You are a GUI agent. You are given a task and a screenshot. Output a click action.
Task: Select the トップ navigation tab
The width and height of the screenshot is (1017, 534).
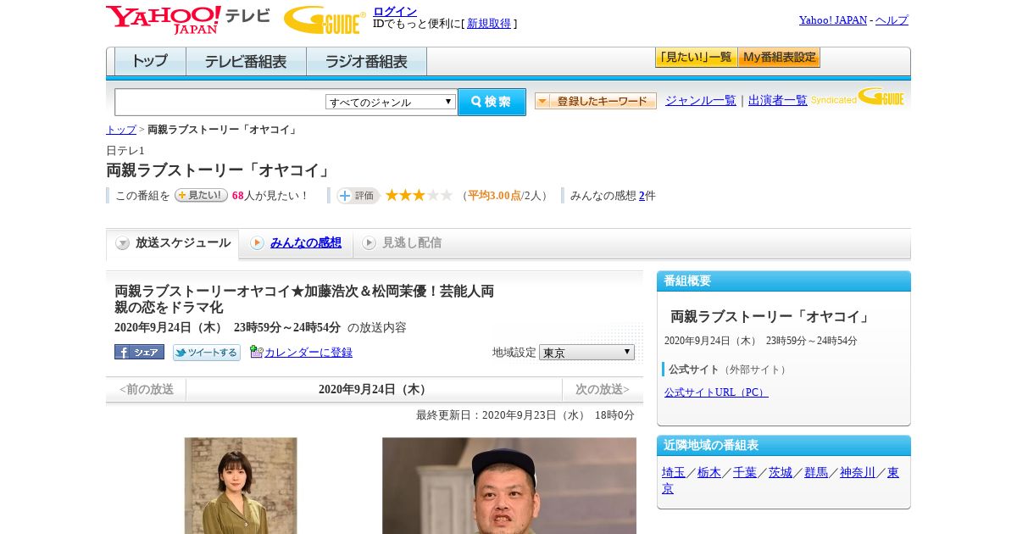click(150, 62)
